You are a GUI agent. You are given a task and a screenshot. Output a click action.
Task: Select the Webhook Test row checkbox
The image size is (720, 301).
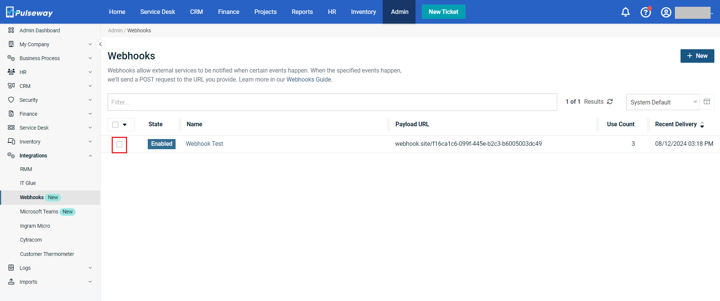(x=120, y=144)
